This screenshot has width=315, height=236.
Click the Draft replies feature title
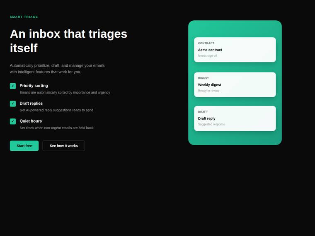click(31, 104)
